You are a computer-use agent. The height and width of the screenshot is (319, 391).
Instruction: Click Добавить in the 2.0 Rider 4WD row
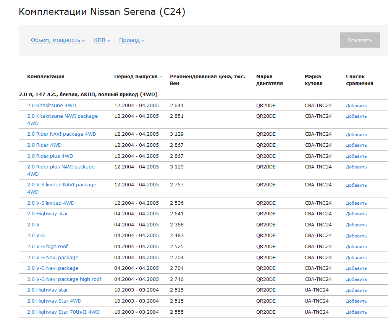[356, 145]
